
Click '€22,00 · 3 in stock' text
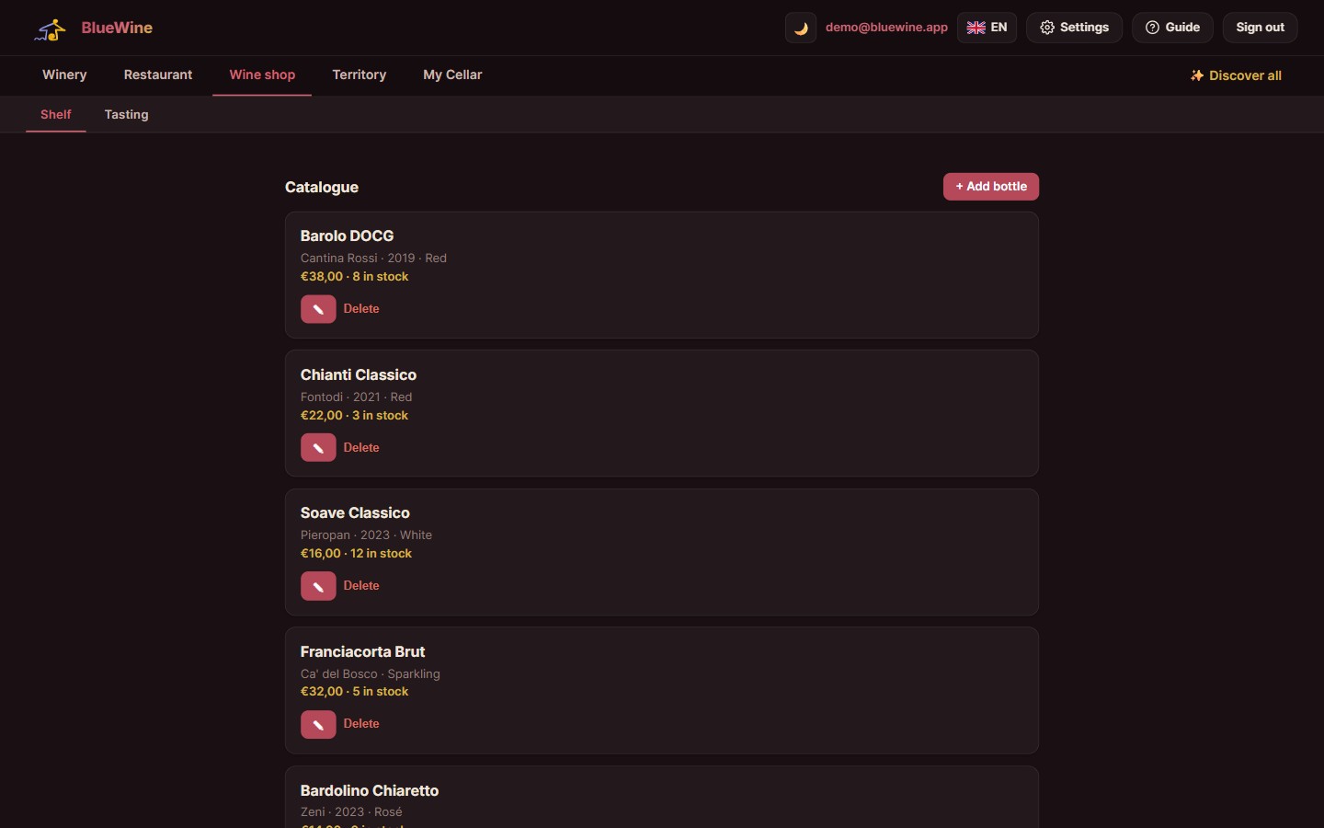pos(354,416)
